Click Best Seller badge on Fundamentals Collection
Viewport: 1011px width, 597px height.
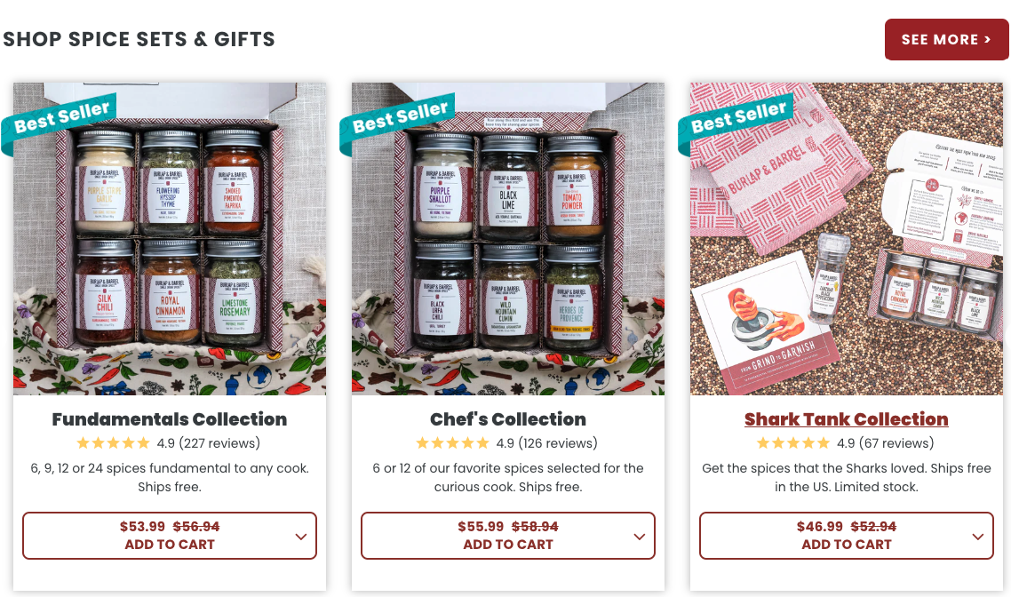click(x=61, y=119)
